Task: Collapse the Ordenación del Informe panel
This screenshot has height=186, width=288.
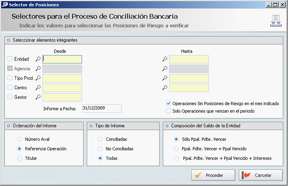Action: tap(8, 126)
